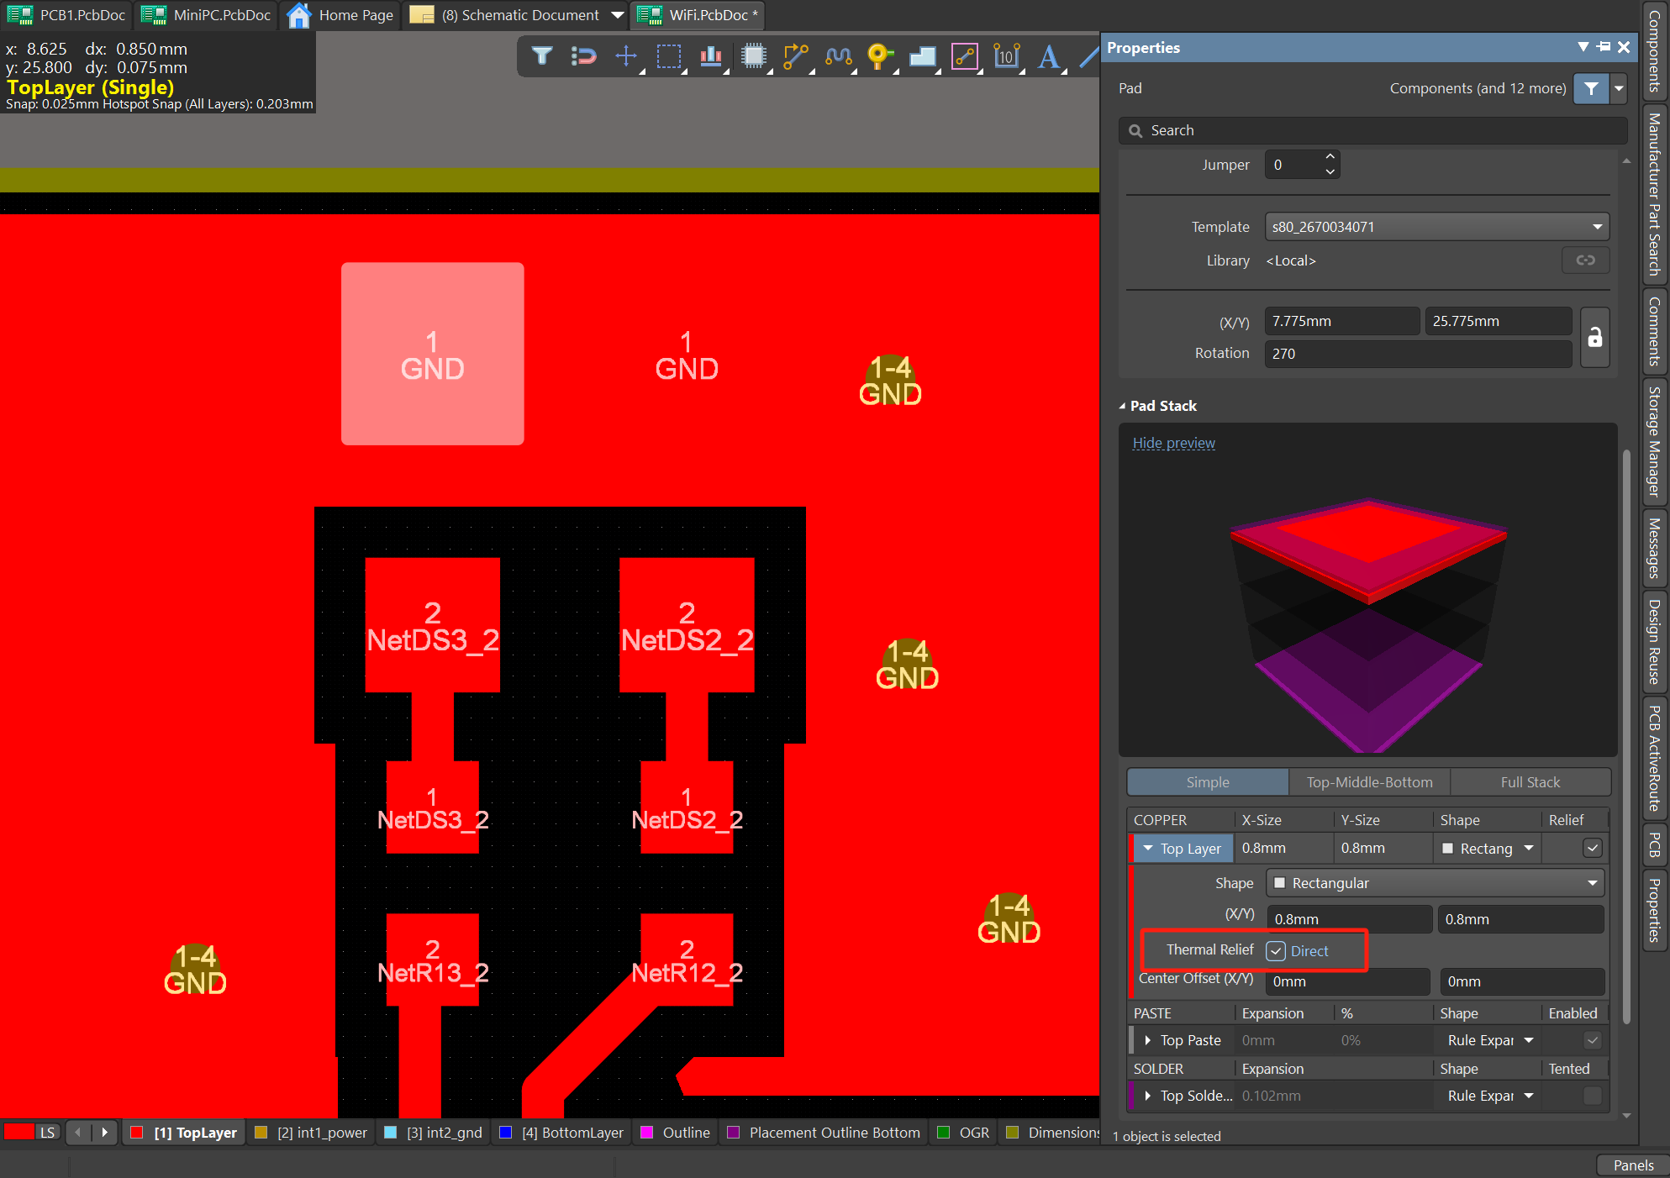Open the Template dropdown list

1597,227
